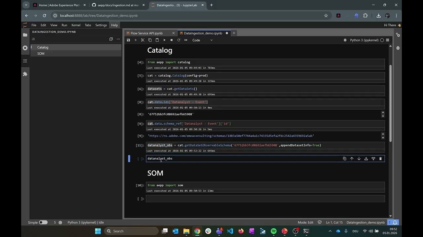Open the debugger panel bug icon on the right
423x237 pixels.
(x=398, y=48)
